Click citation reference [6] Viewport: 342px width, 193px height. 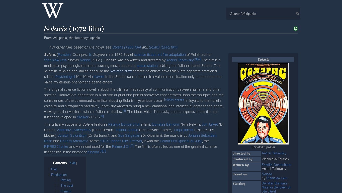click(x=102, y=116)
